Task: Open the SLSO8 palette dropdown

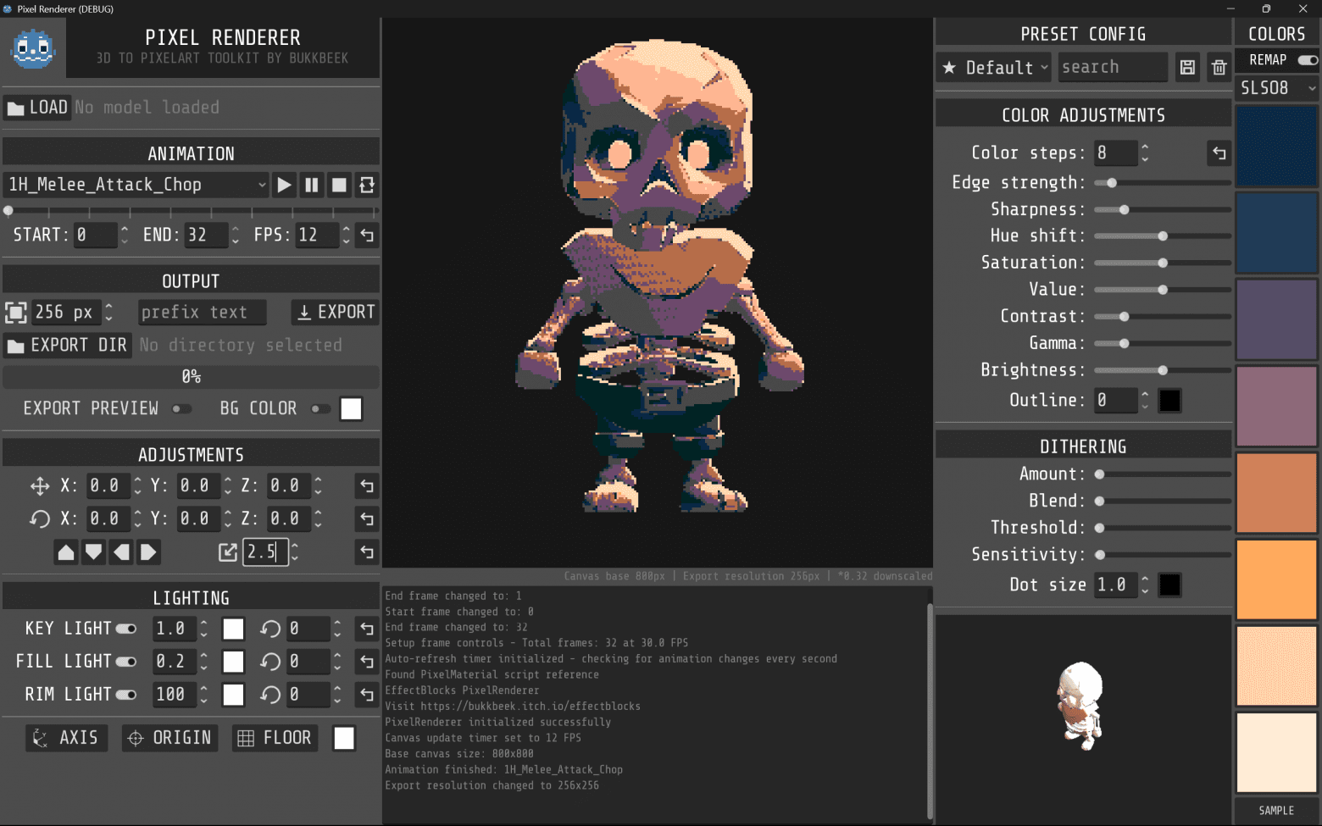Action: pos(1276,87)
